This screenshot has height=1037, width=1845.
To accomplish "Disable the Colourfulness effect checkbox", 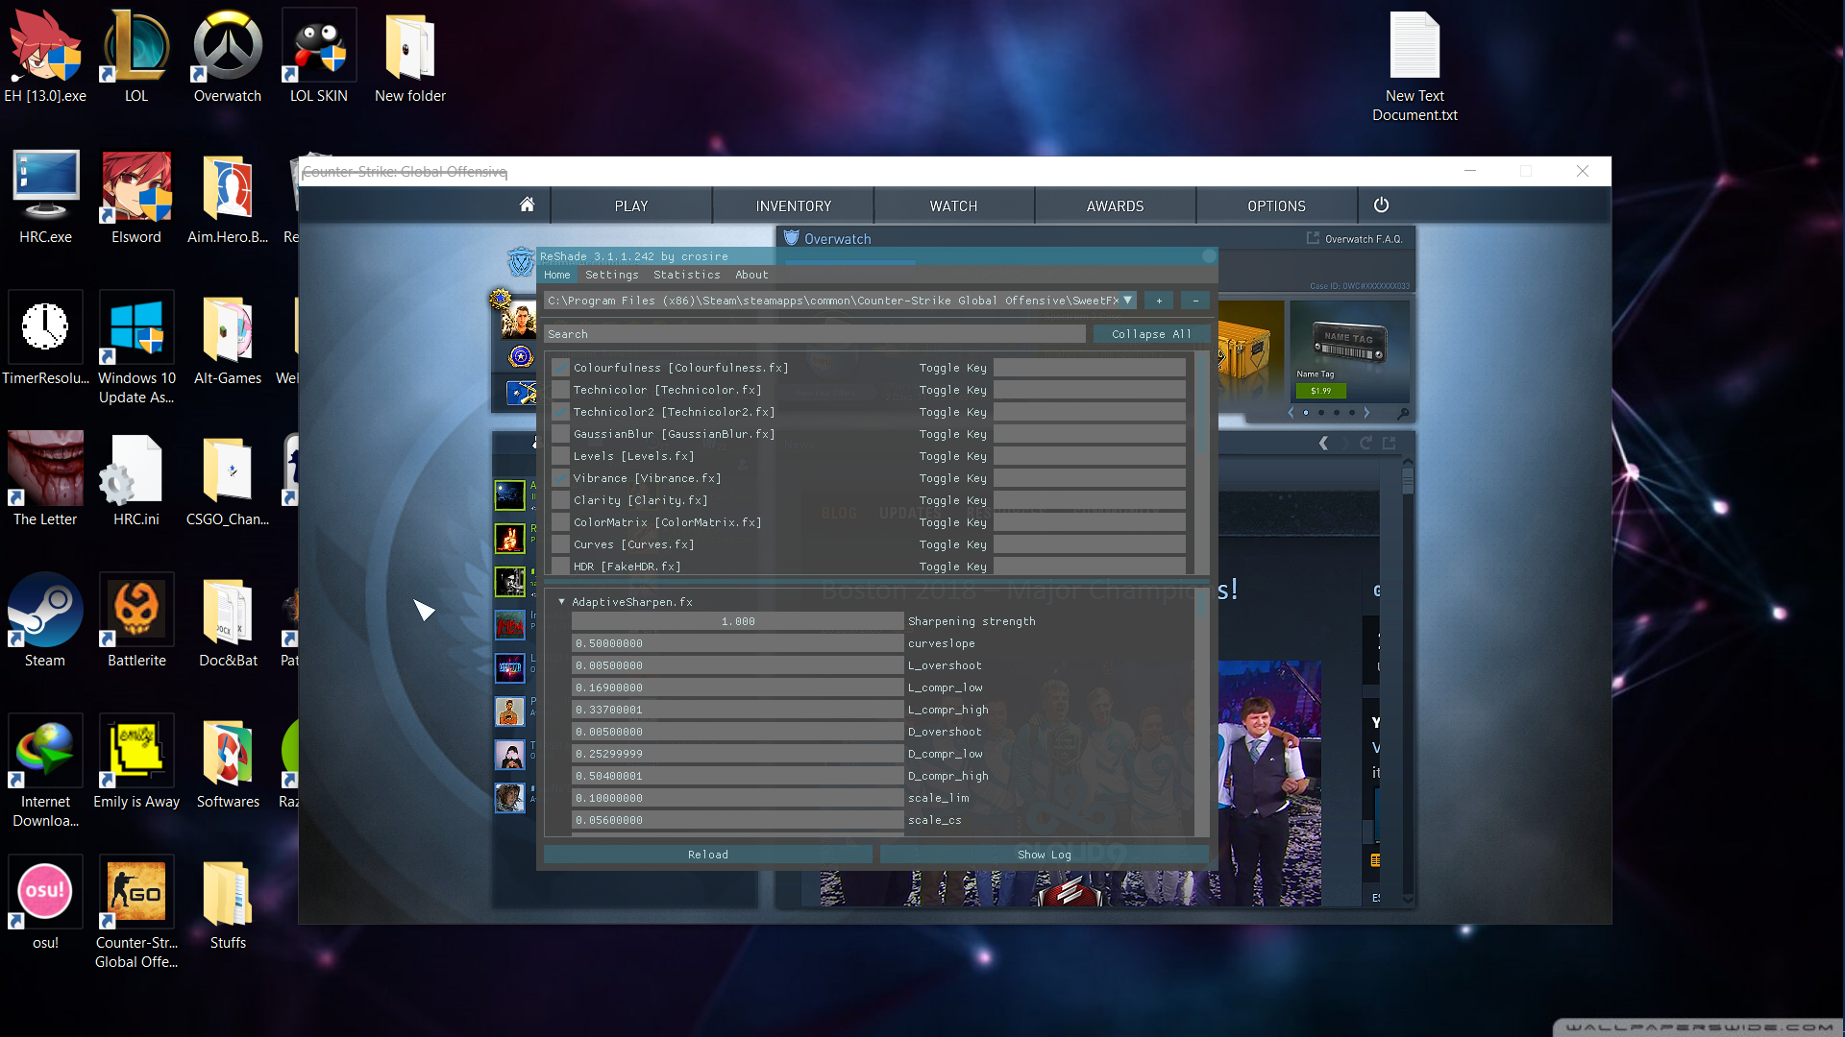I will tap(560, 368).
